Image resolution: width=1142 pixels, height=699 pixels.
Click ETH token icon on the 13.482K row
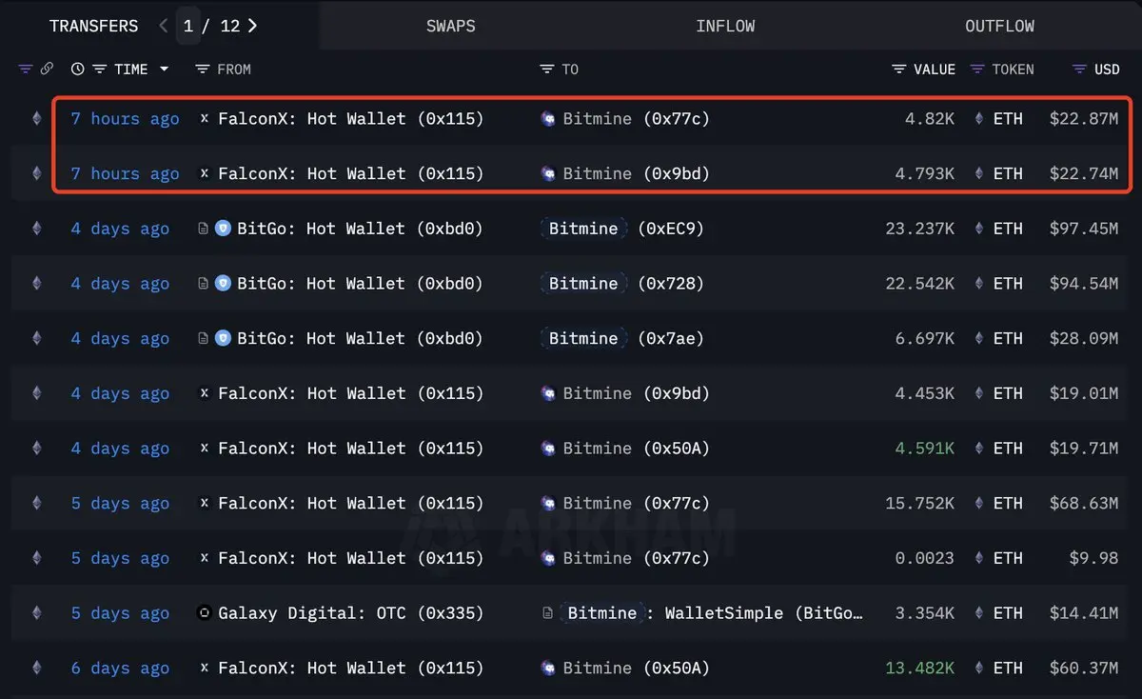point(979,669)
